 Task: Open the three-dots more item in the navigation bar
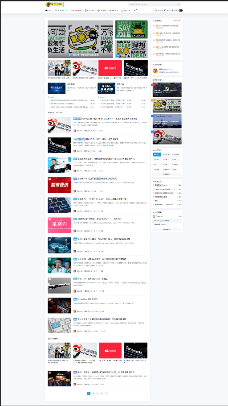pos(135,10)
